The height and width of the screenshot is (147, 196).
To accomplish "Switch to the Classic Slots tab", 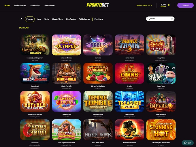I will (x=57, y=19).
